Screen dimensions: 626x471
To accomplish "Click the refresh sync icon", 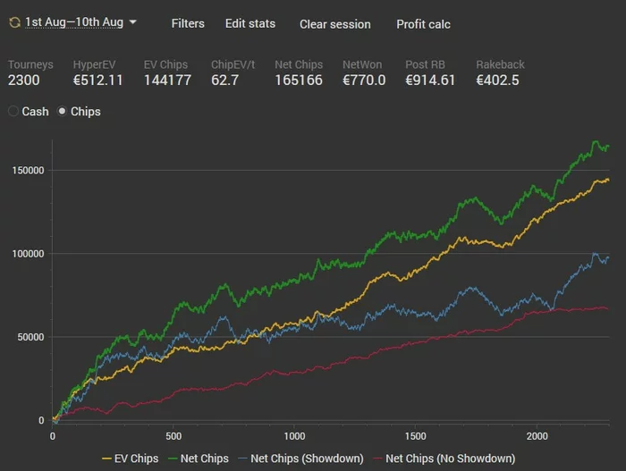I will tap(14, 22).
